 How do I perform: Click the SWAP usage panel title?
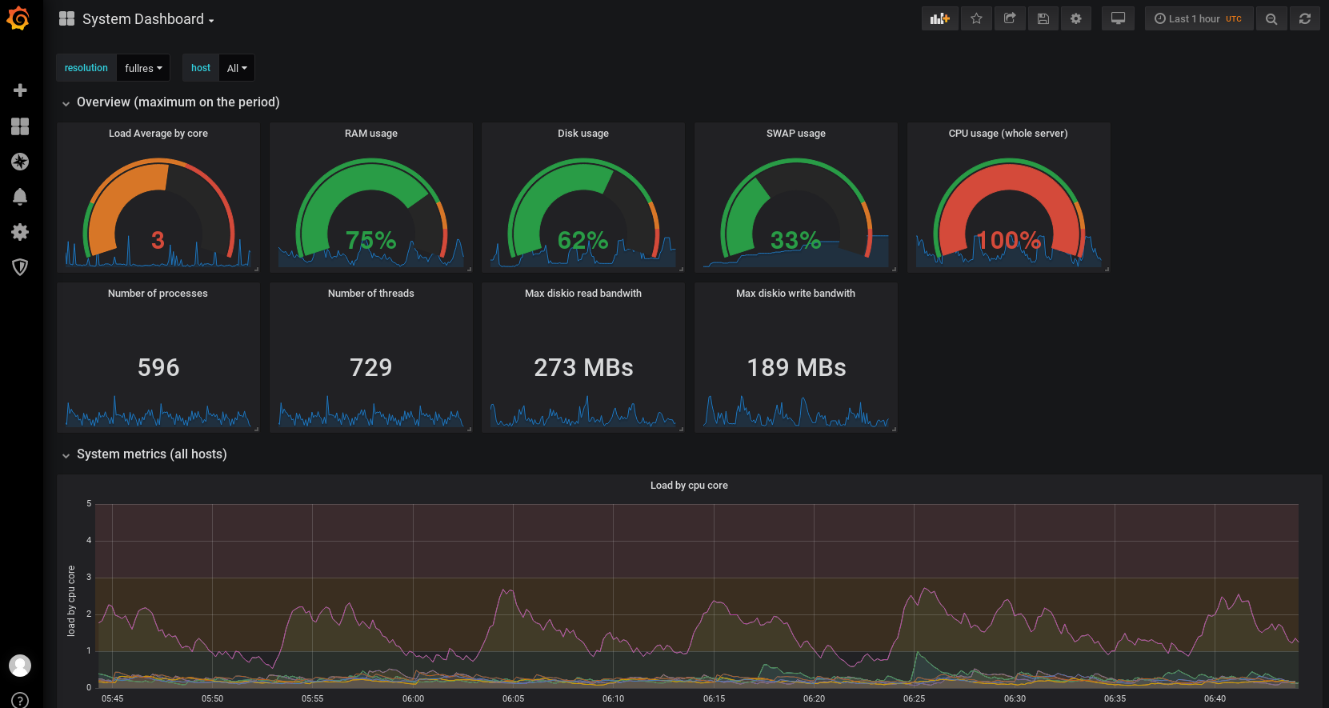(796, 134)
